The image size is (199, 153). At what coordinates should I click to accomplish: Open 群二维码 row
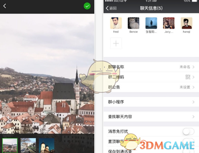coord(151,77)
